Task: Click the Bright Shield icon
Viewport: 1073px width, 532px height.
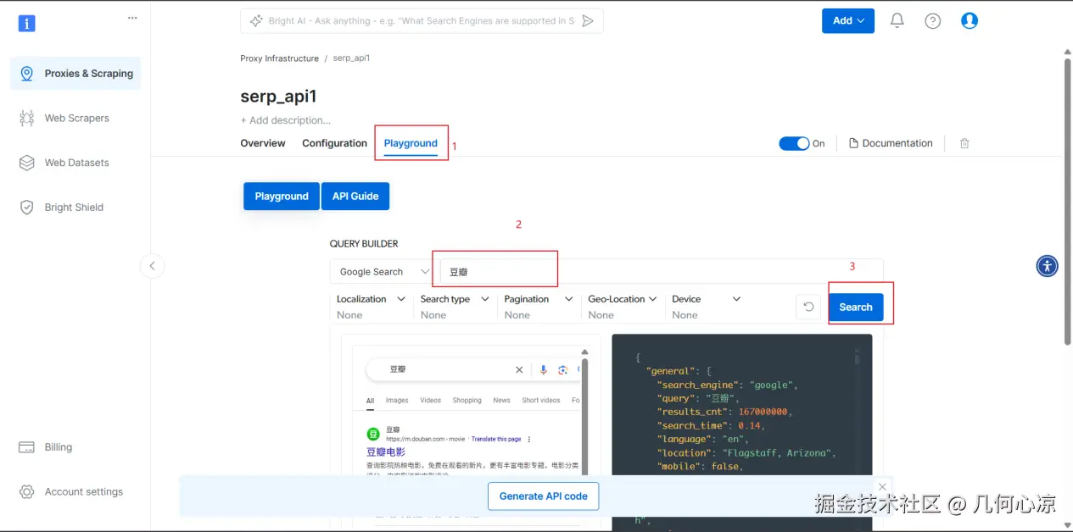Action: tap(27, 208)
